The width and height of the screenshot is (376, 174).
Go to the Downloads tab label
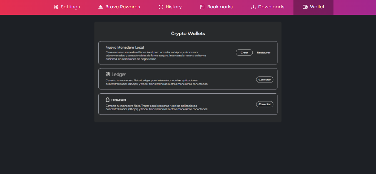click(271, 7)
